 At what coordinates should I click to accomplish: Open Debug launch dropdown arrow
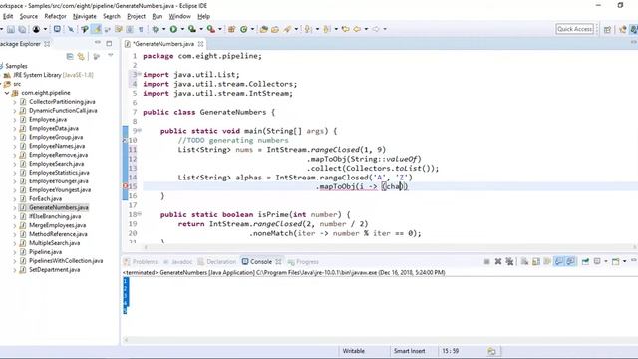(163, 29)
